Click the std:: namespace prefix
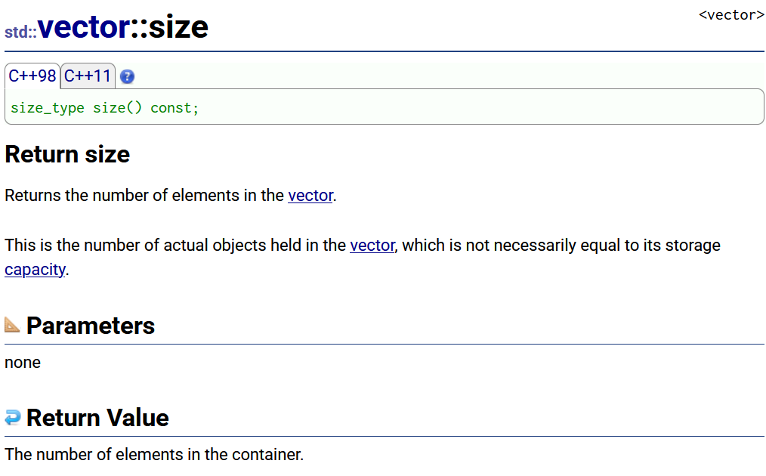The image size is (766, 476). coord(20,32)
